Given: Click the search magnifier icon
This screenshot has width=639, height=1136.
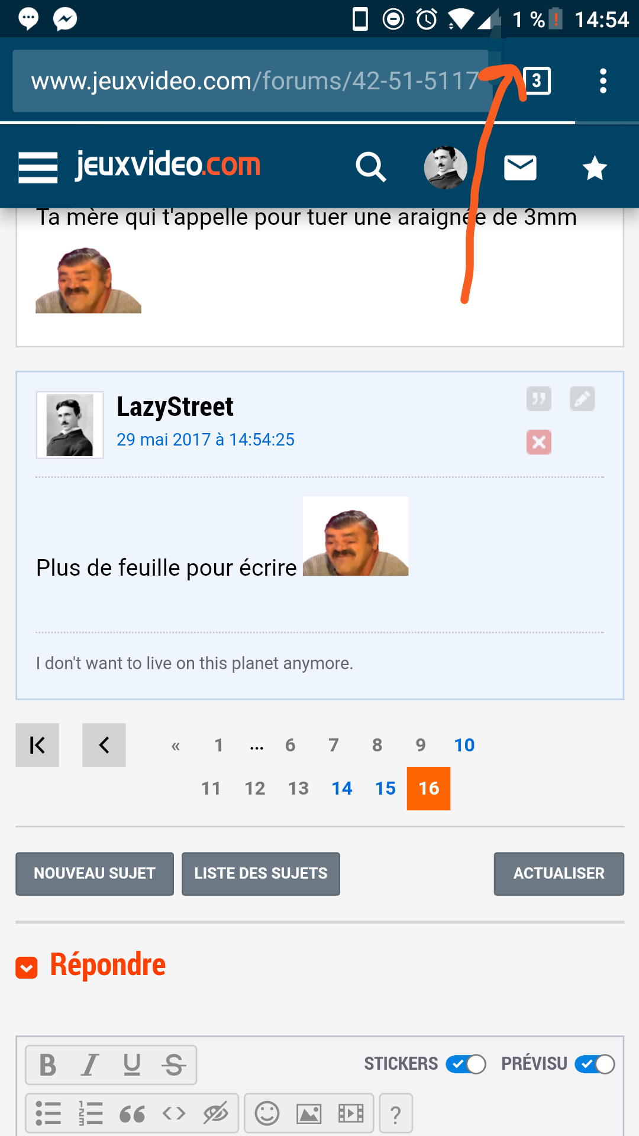Looking at the screenshot, I should coord(370,167).
